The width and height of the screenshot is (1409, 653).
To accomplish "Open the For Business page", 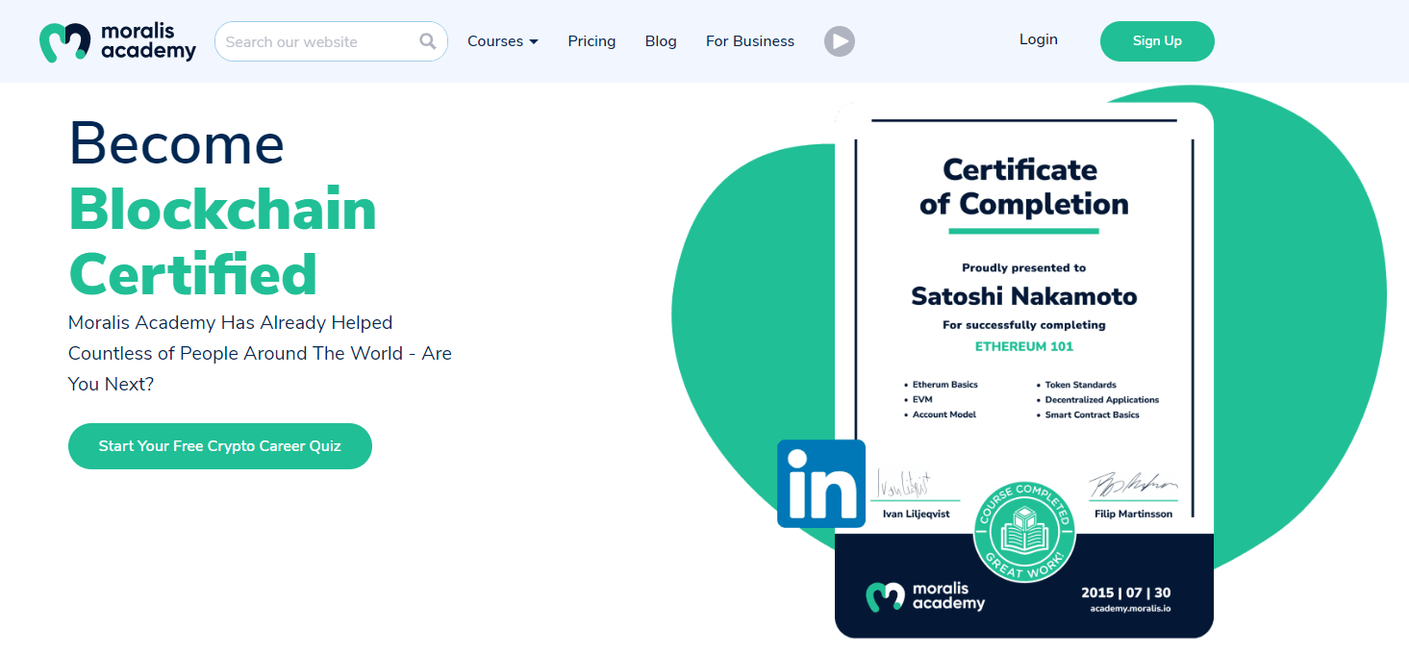I will pyautogui.click(x=750, y=41).
